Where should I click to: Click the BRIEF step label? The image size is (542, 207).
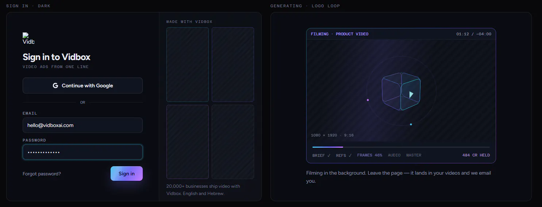[x=321, y=155]
